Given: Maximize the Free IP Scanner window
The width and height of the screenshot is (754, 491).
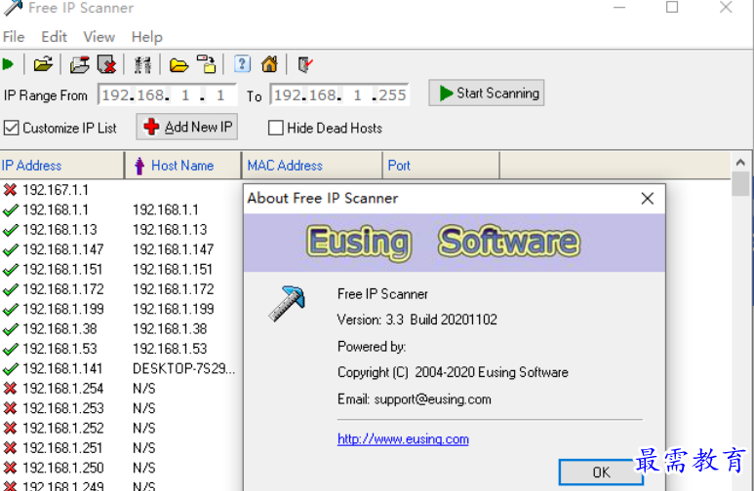Looking at the screenshot, I should click(x=672, y=7).
